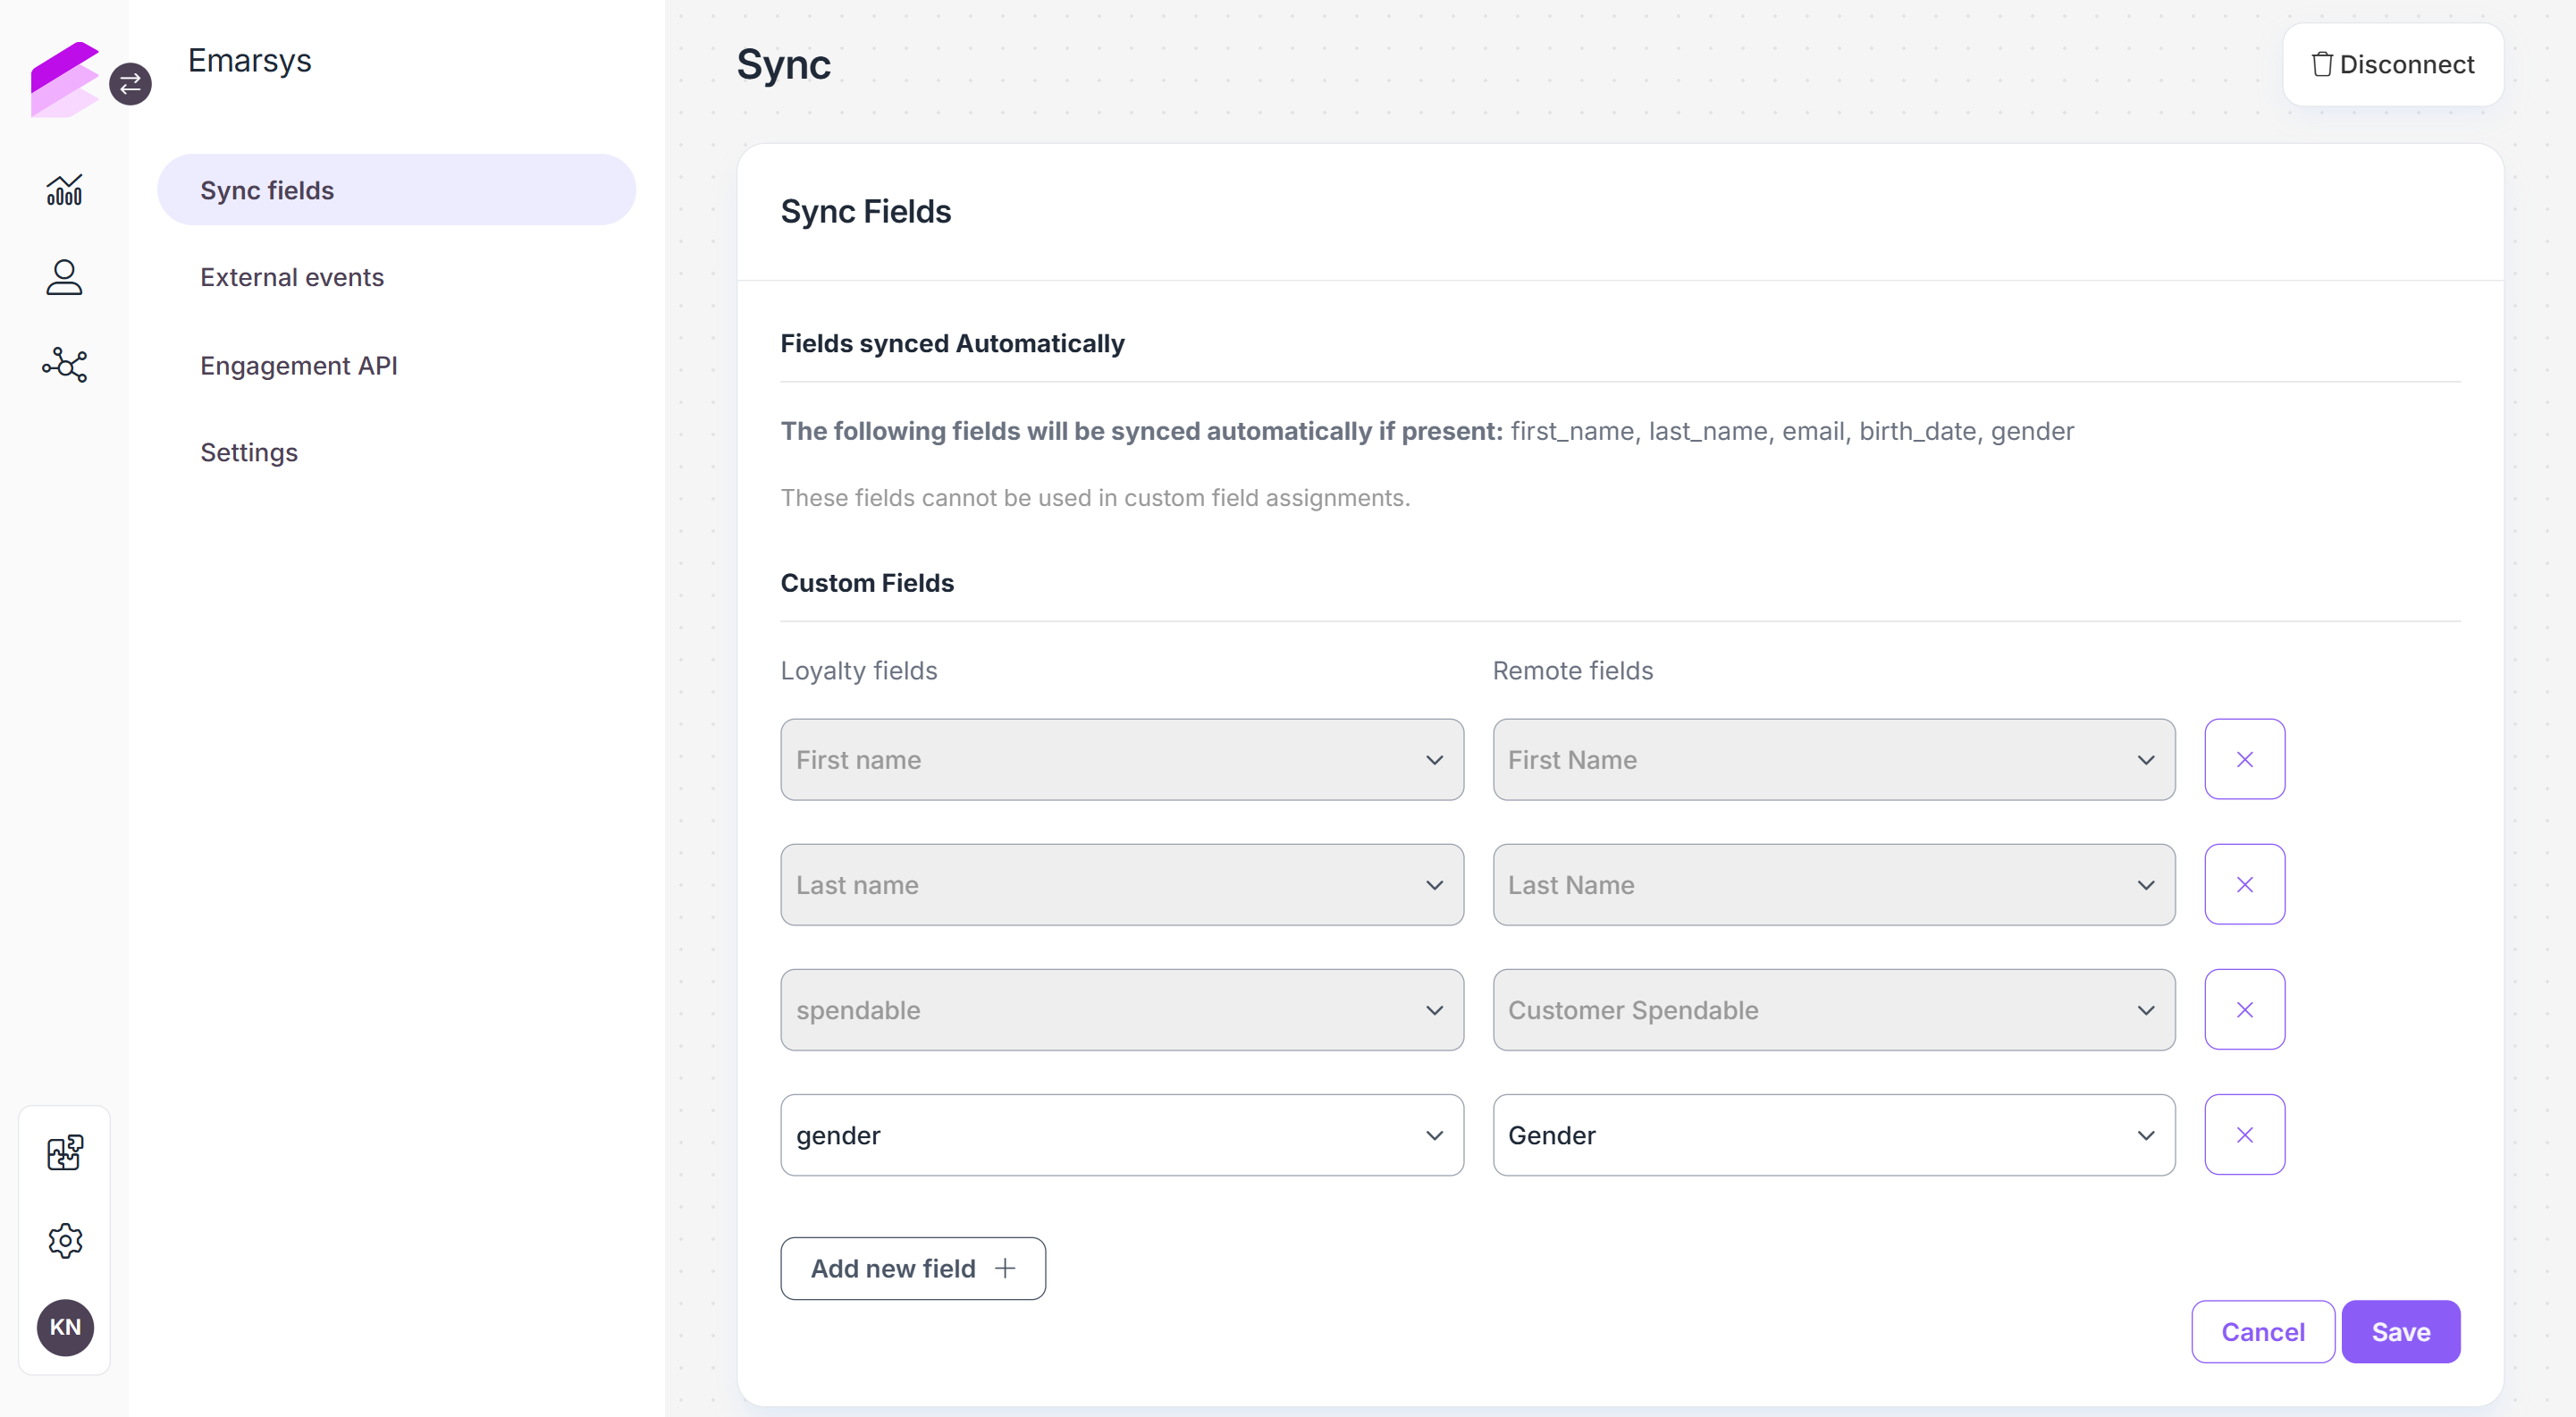This screenshot has width=2576, height=1417.
Task: Click the automatically synced fields list text
Action: 1792,431
